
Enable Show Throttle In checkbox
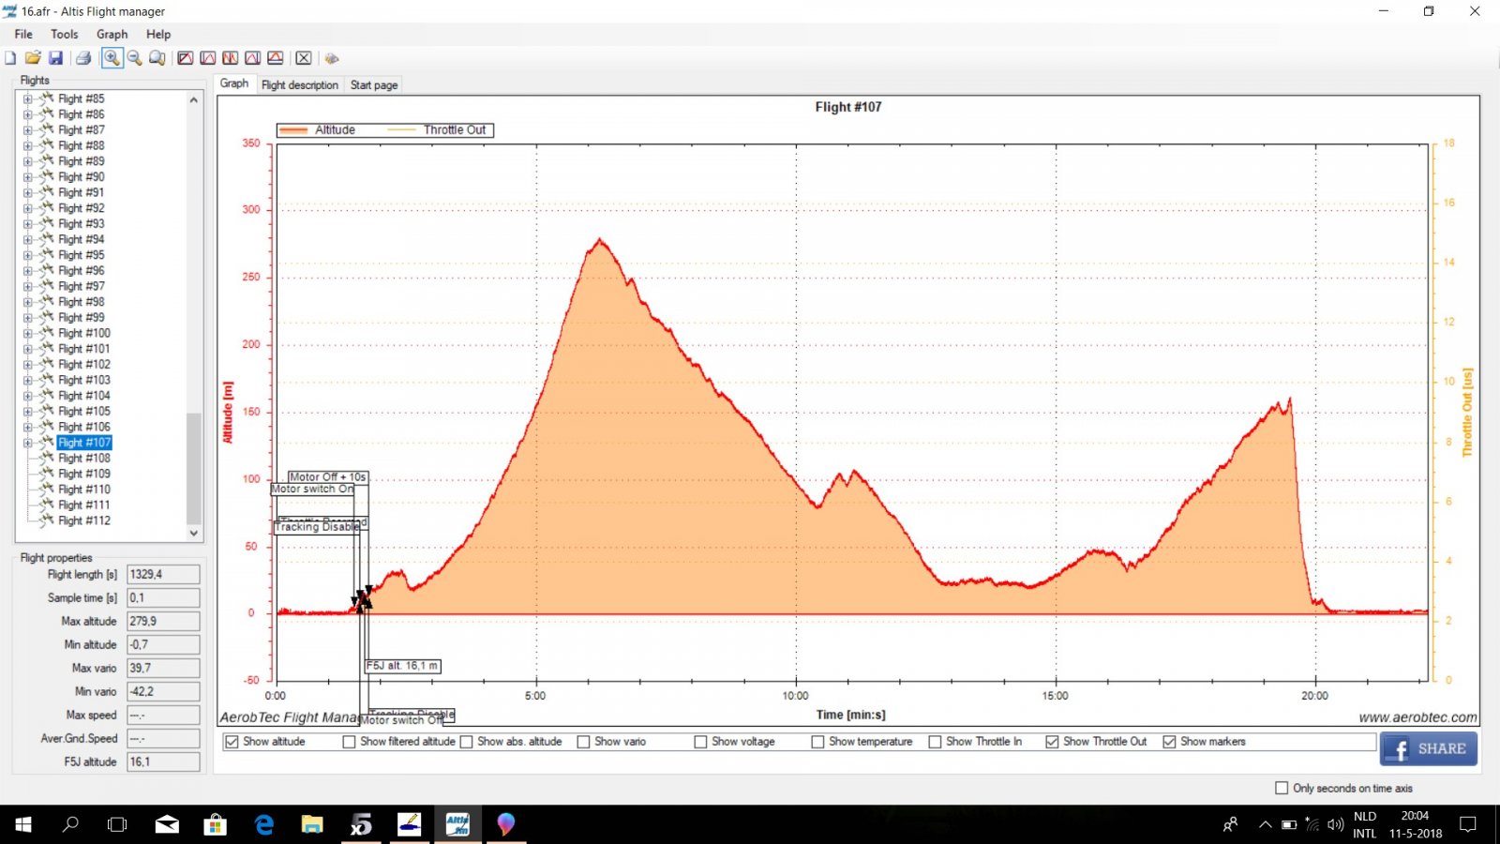coord(935,742)
